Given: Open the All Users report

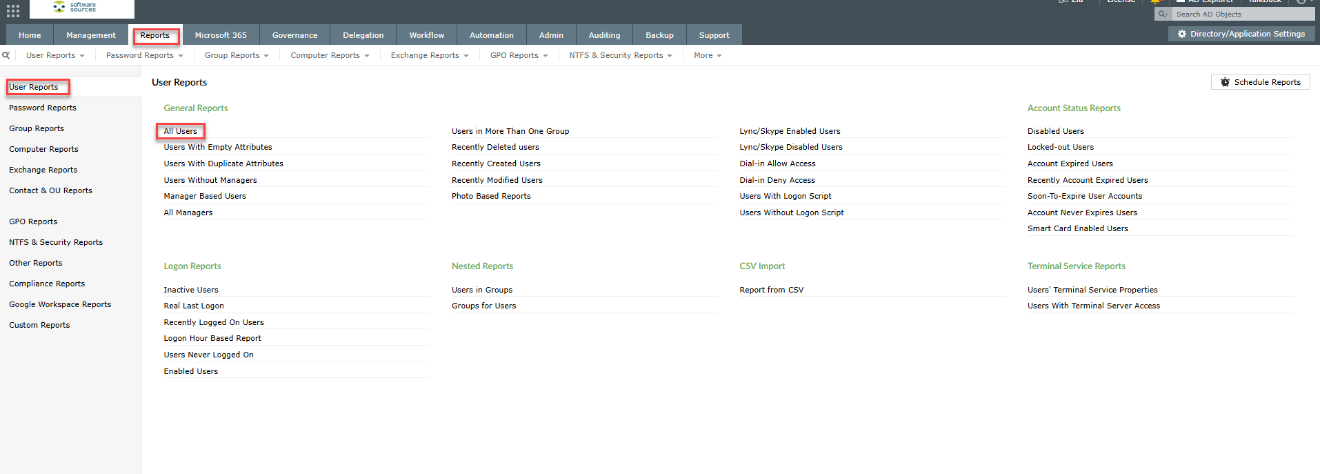Looking at the screenshot, I should [x=180, y=131].
